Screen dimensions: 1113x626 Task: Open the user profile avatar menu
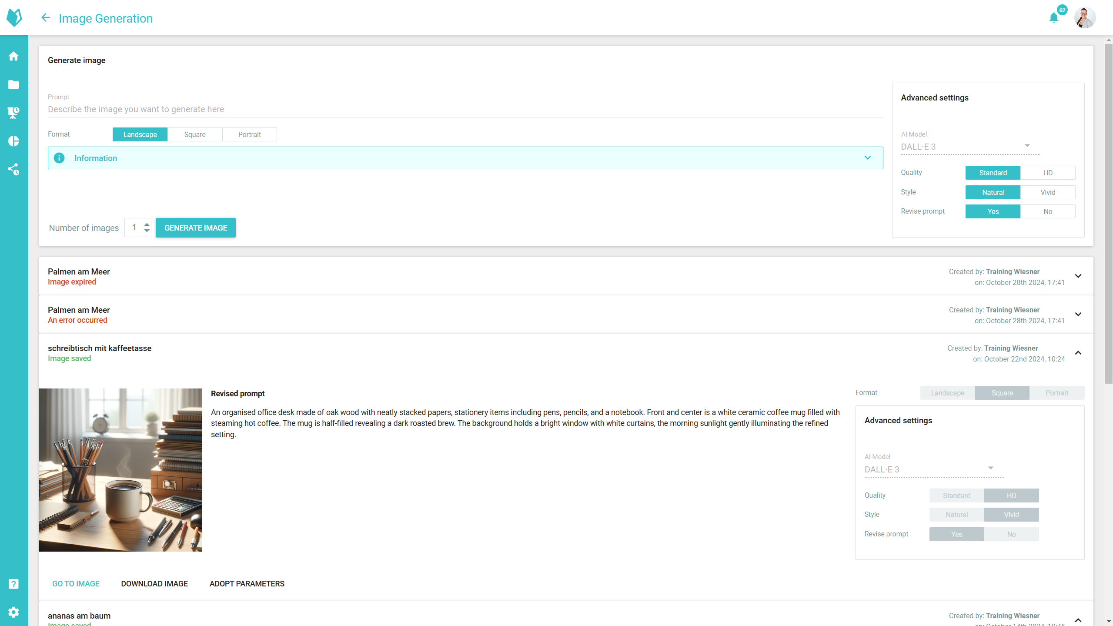click(x=1085, y=18)
